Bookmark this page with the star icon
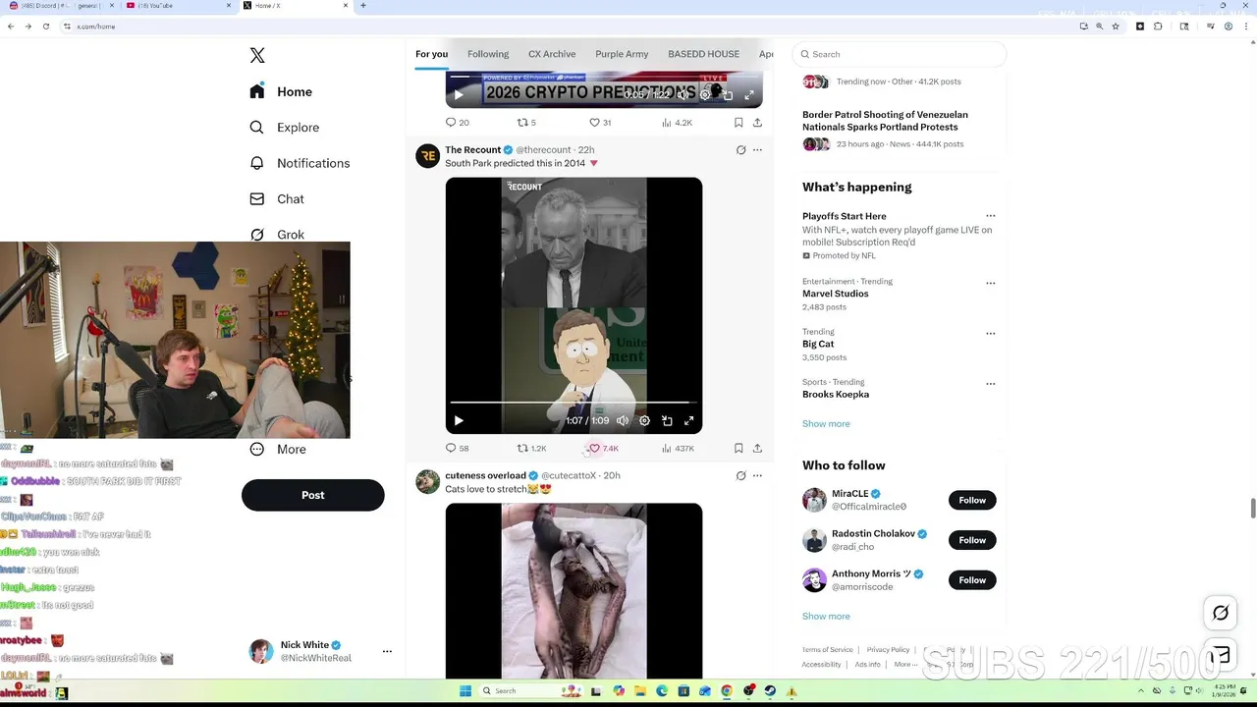 coord(1116,27)
